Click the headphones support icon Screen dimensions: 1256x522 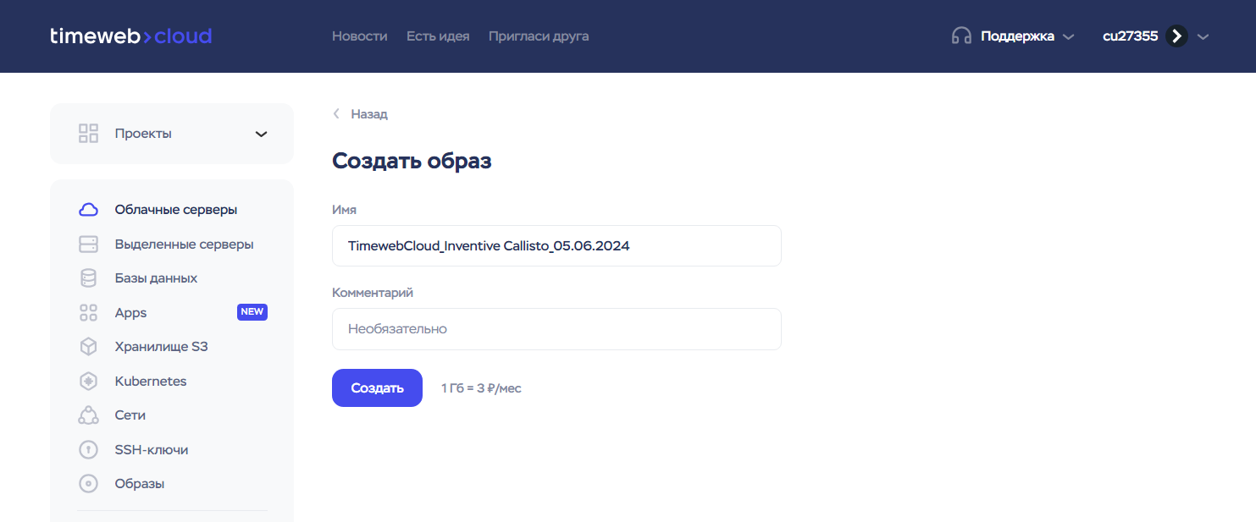pos(961,36)
